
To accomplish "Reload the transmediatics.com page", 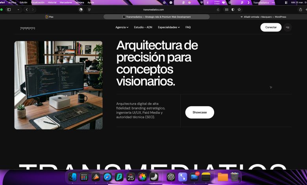I will (x=218, y=9).
